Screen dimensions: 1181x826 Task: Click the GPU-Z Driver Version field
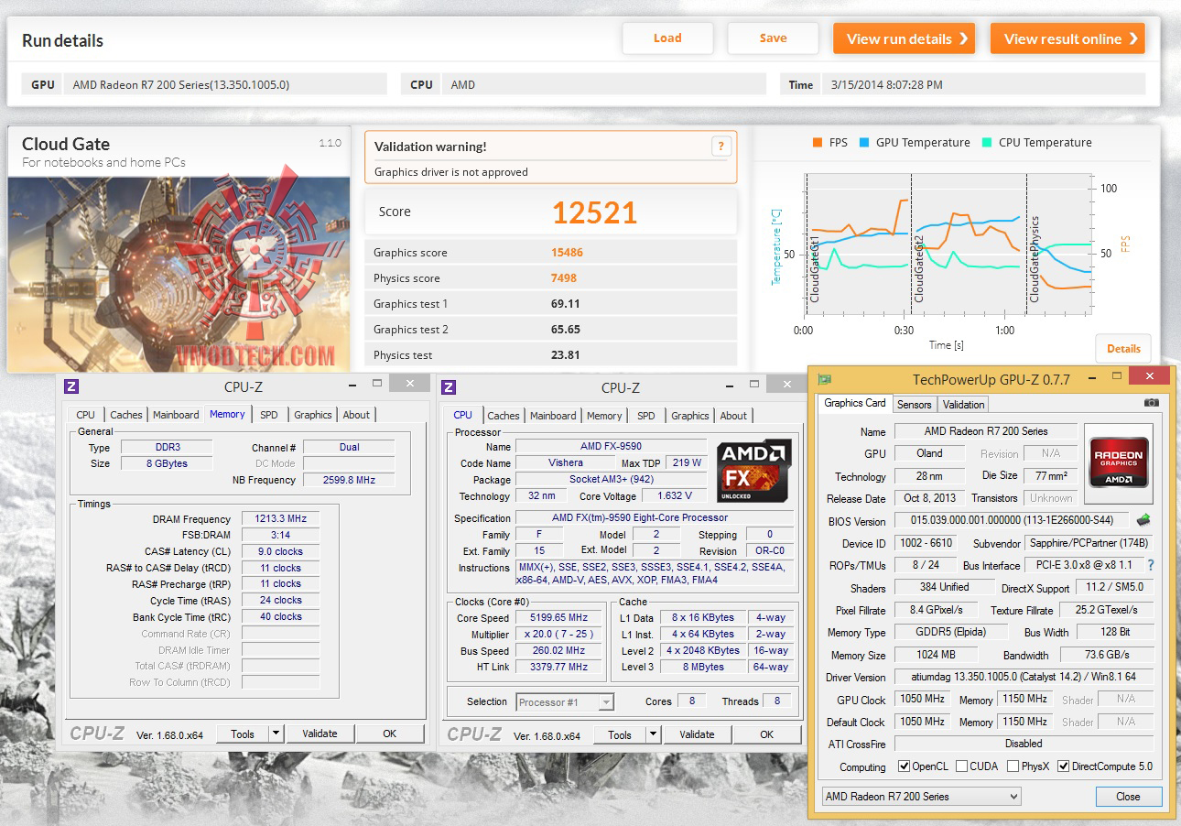(x=1024, y=678)
